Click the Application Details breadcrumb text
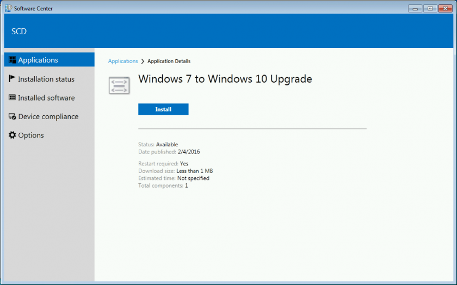The image size is (457, 285). tap(169, 61)
